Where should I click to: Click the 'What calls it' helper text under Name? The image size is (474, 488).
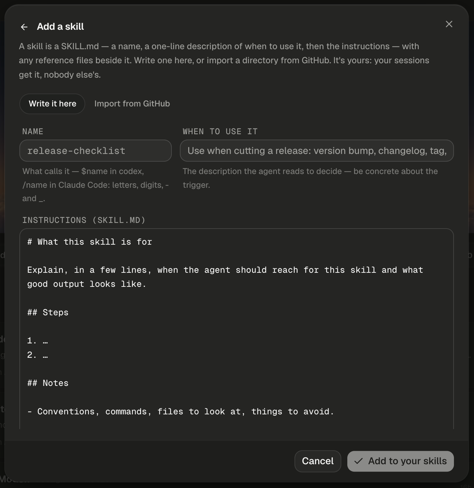click(96, 185)
